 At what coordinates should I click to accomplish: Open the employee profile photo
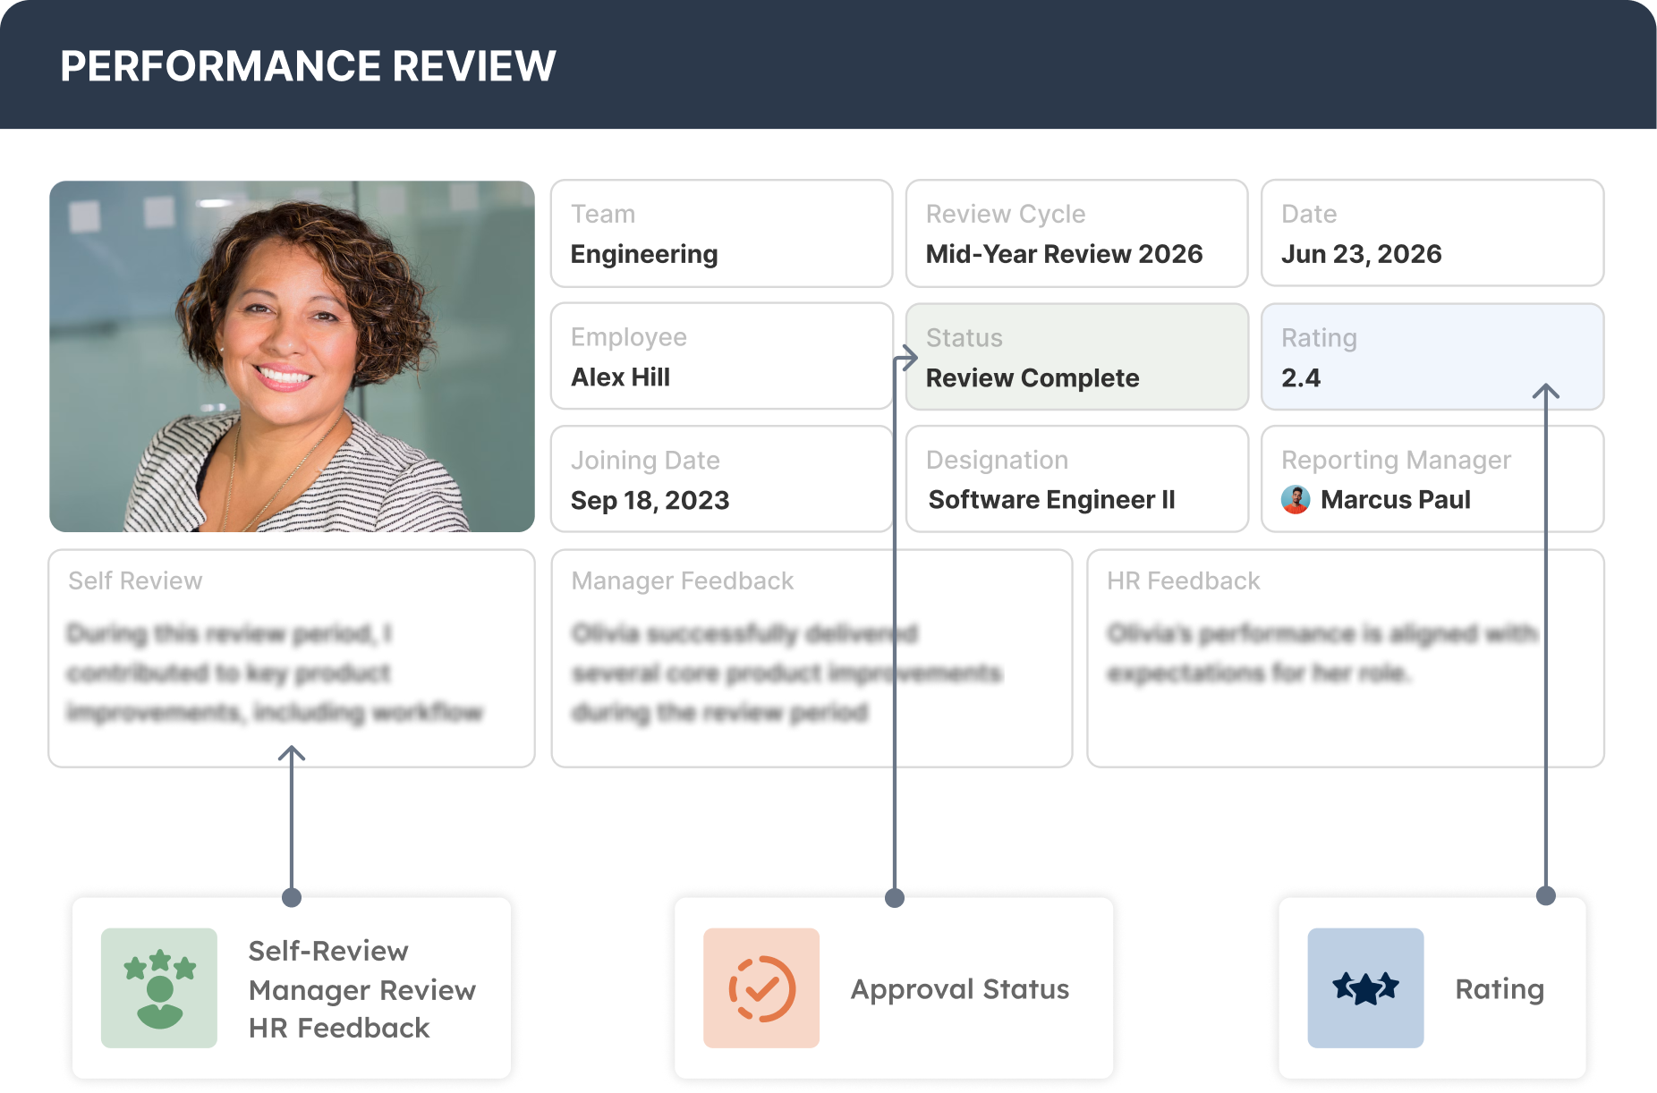click(292, 356)
